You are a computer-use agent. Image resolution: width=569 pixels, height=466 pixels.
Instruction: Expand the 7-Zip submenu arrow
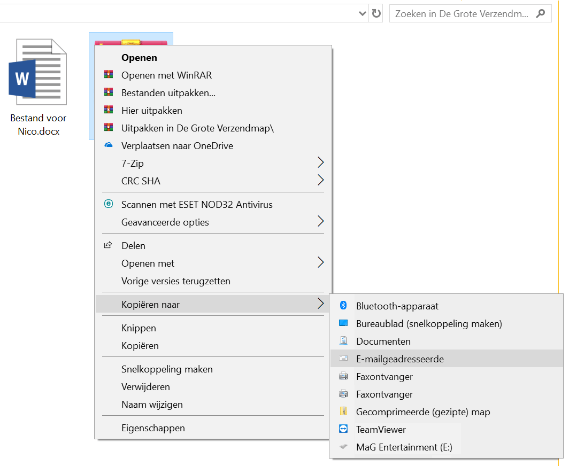pos(320,163)
